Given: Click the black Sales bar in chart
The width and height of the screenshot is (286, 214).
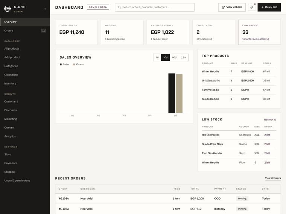Looking at the screenshot, I should pyautogui.click(x=172, y=93).
